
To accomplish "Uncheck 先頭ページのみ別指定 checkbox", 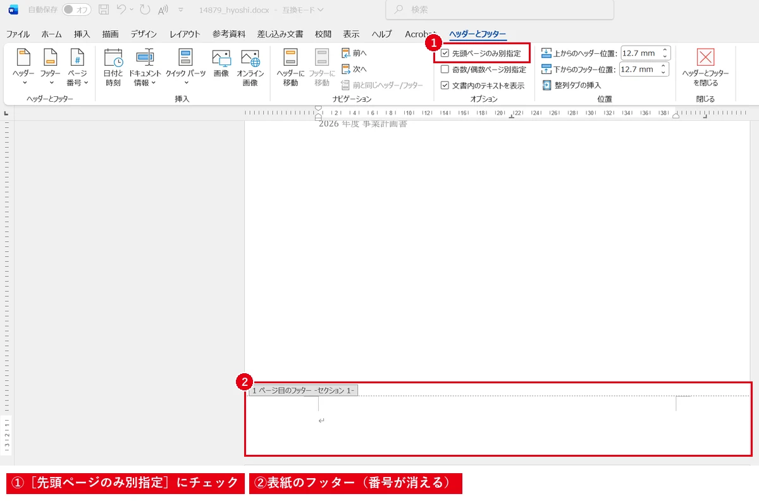I will click(445, 54).
